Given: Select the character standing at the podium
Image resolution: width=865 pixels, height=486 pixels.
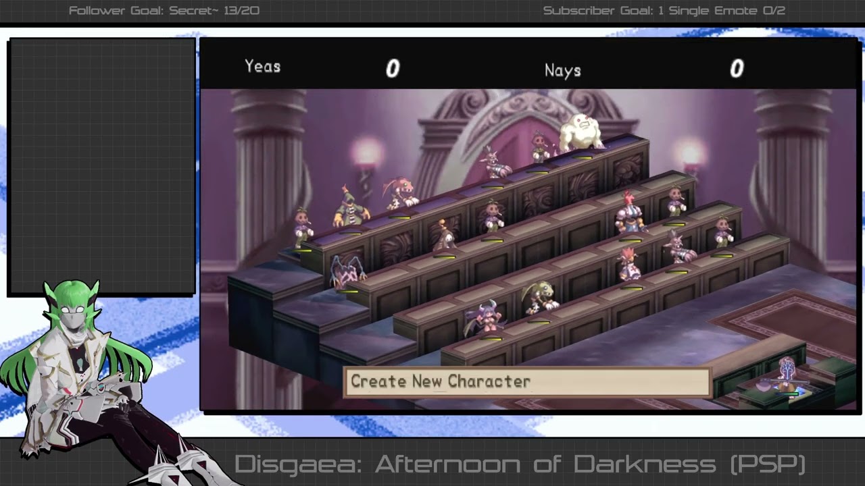Looking at the screenshot, I should tap(786, 373).
